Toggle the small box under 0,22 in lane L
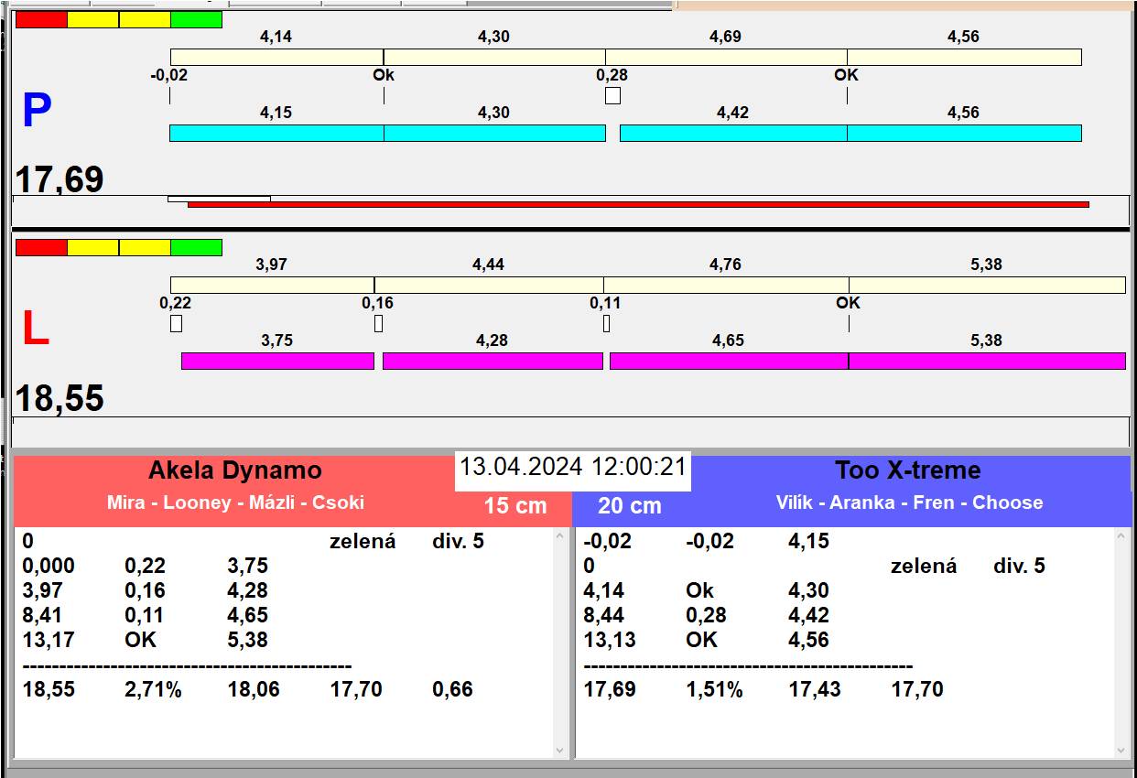1137x778 pixels. [176, 323]
